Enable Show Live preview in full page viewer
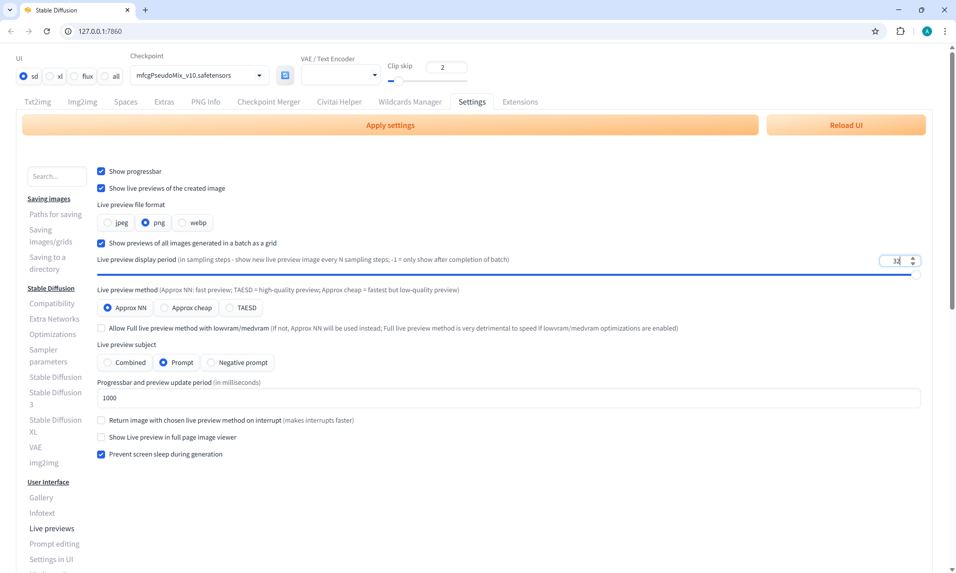 101,437
